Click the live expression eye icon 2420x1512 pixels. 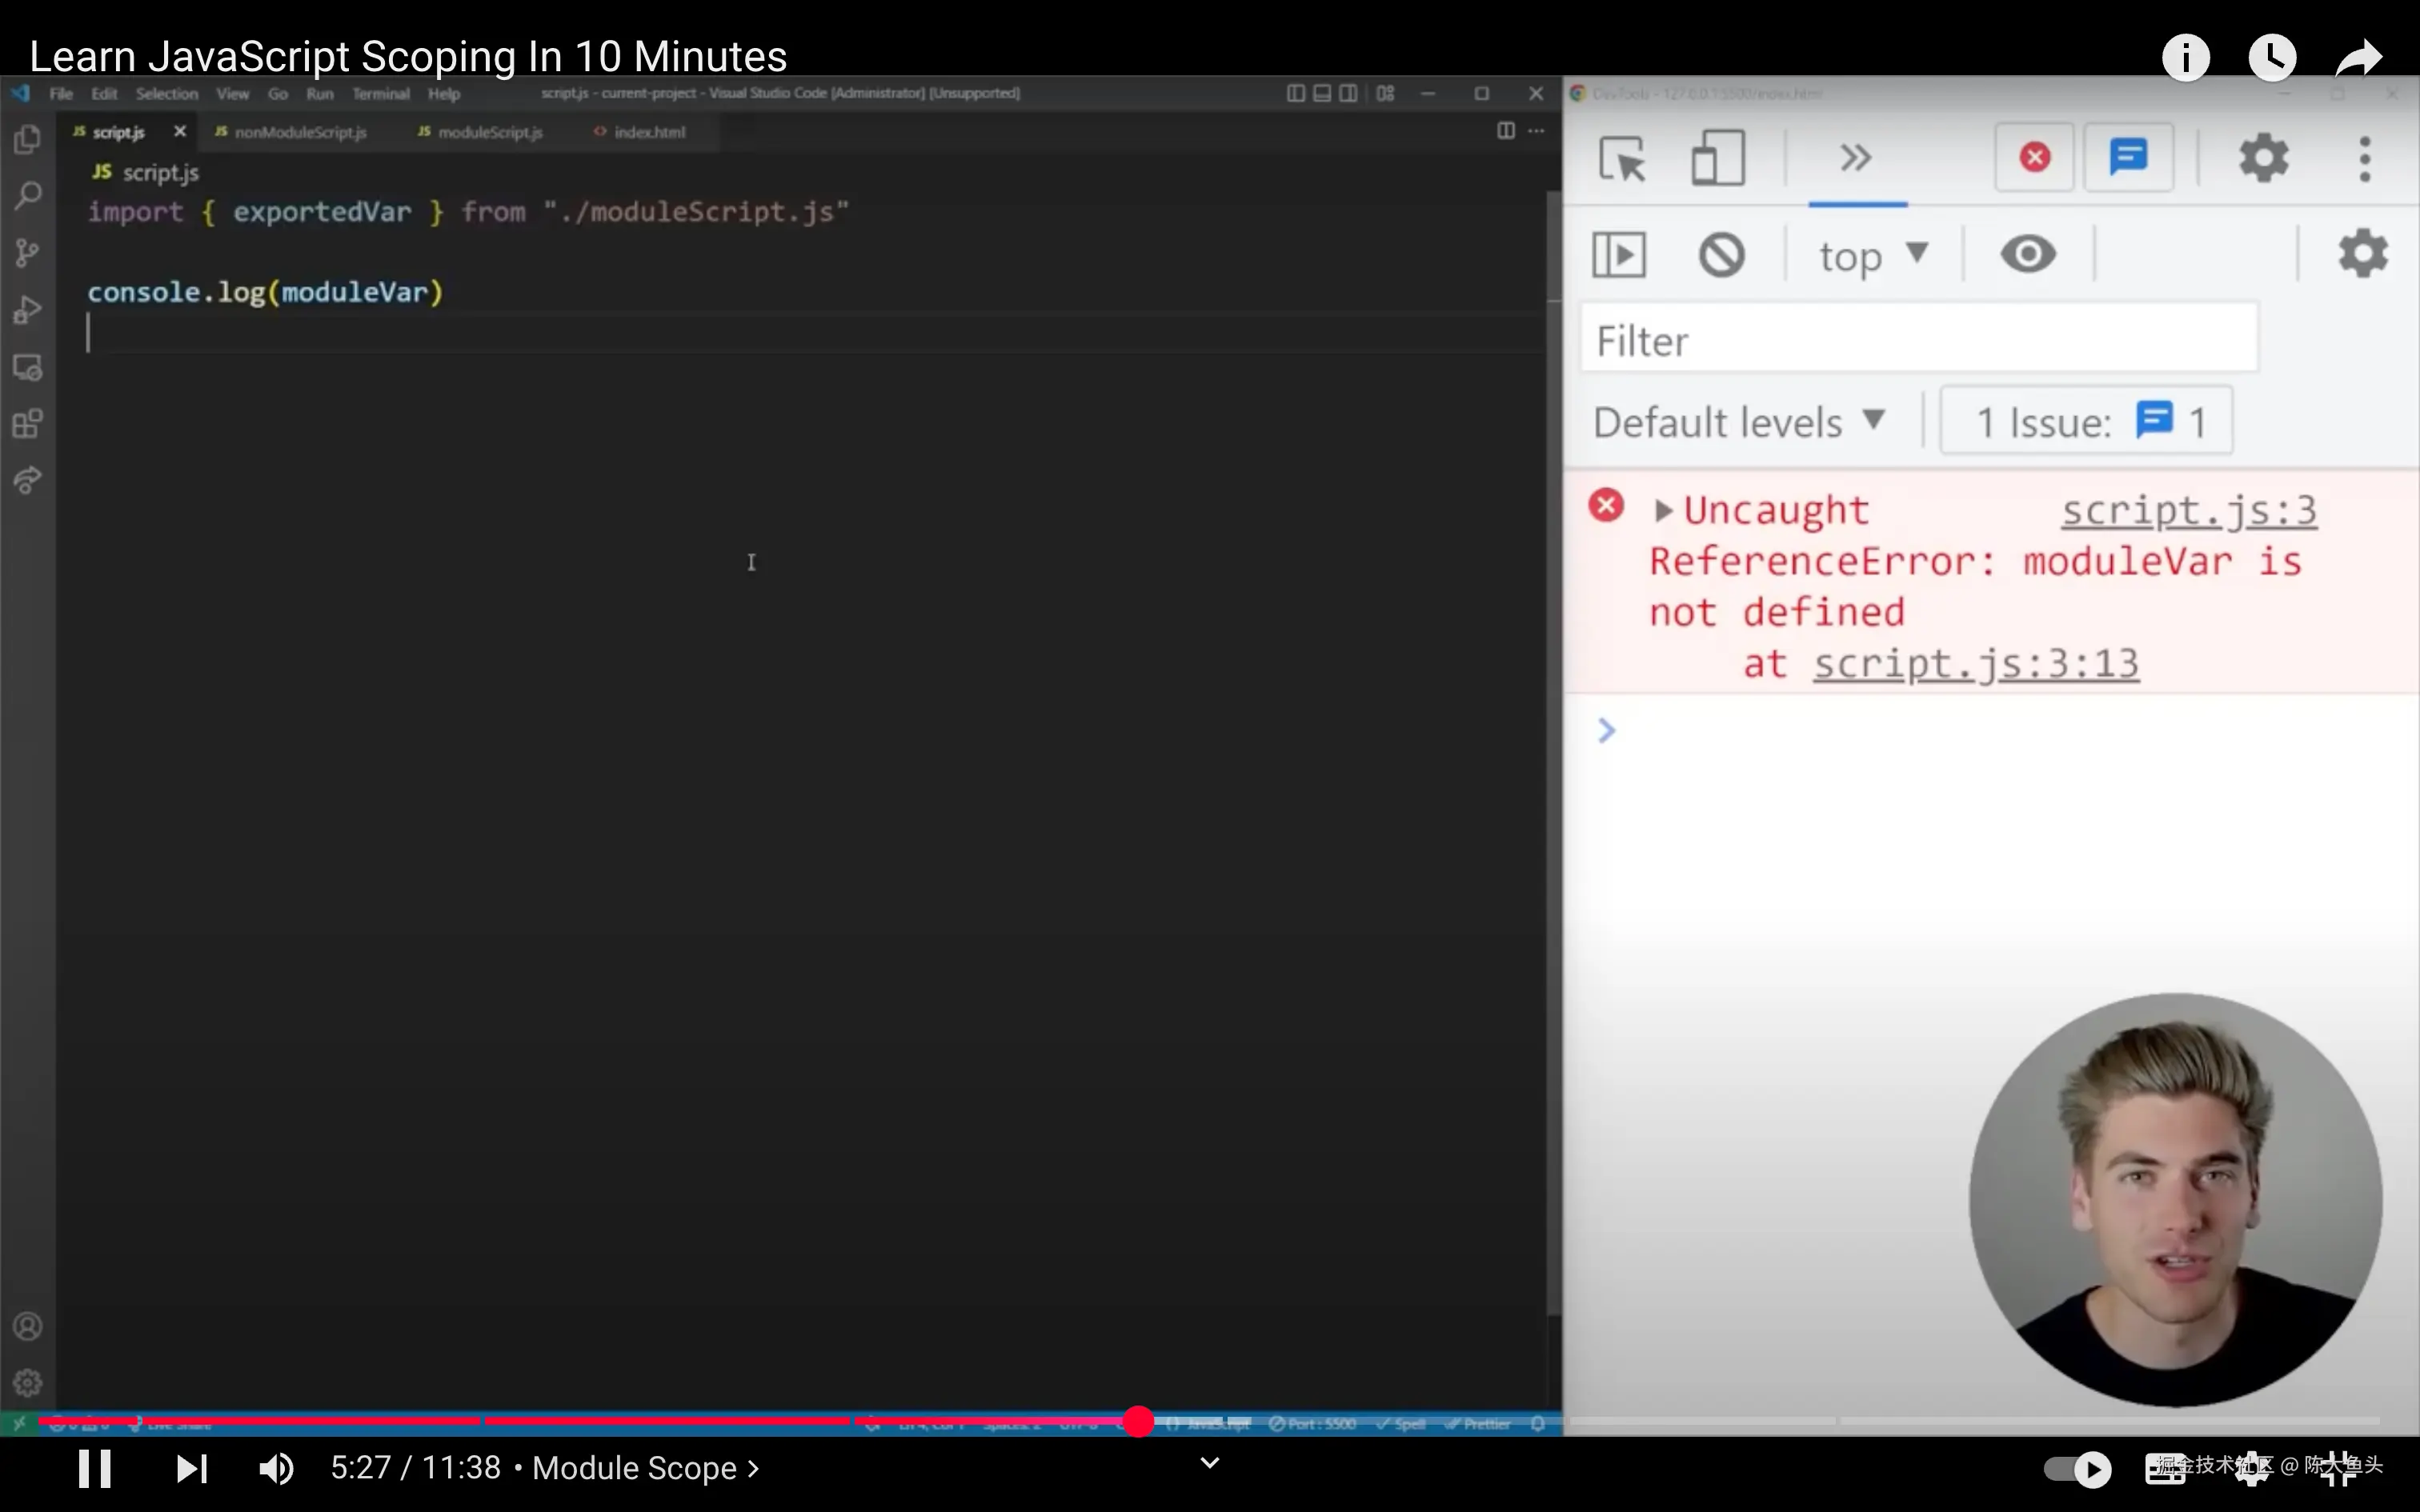[x=2028, y=254]
